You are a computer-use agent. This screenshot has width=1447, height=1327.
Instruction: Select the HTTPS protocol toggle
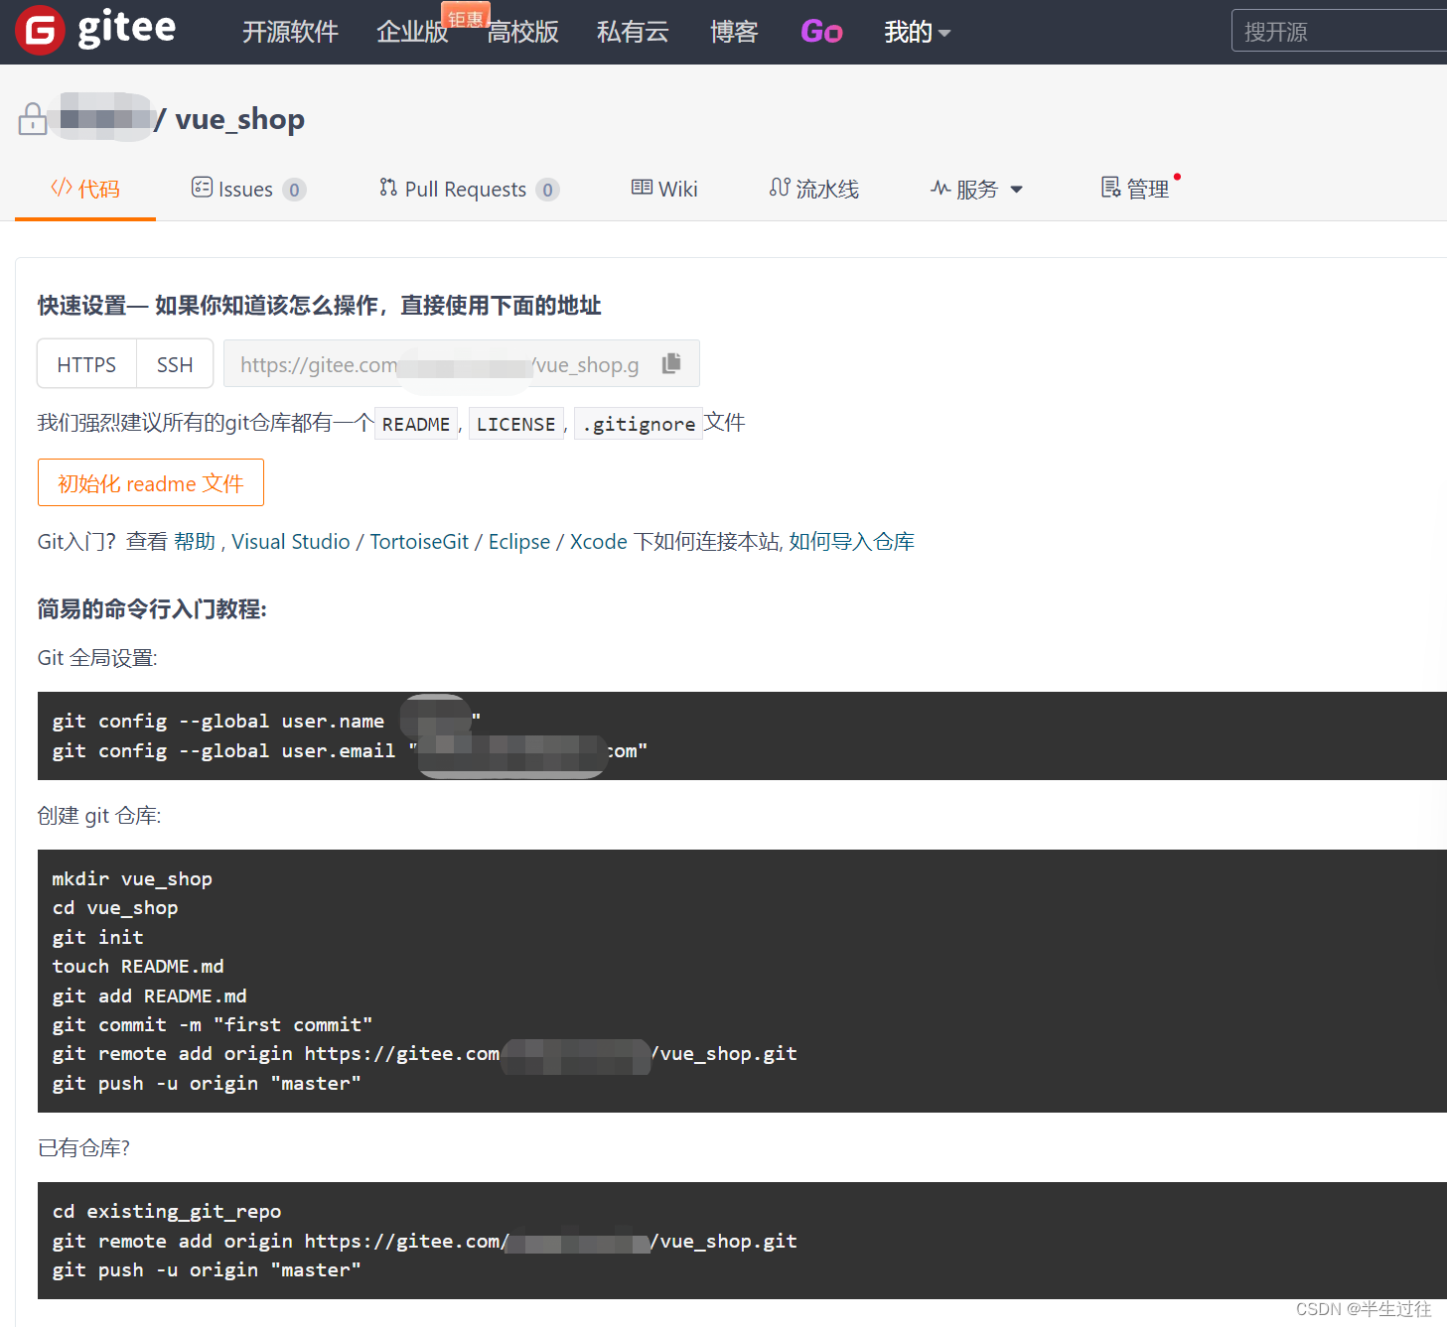[x=86, y=364]
